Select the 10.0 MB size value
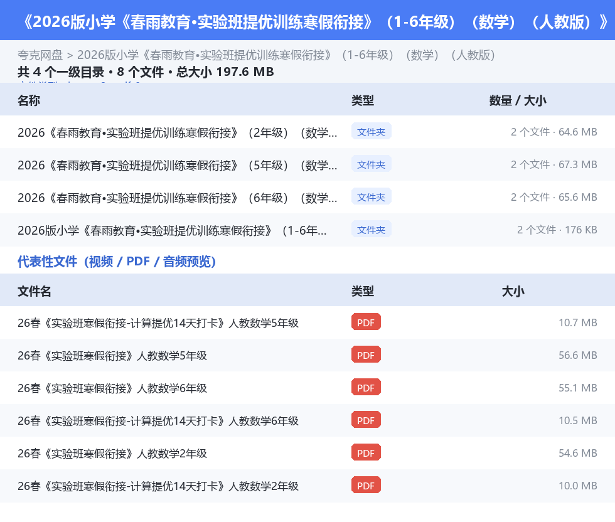 pos(578,485)
